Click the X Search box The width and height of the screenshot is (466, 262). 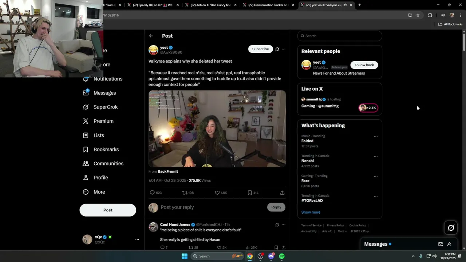[x=340, y=36]
